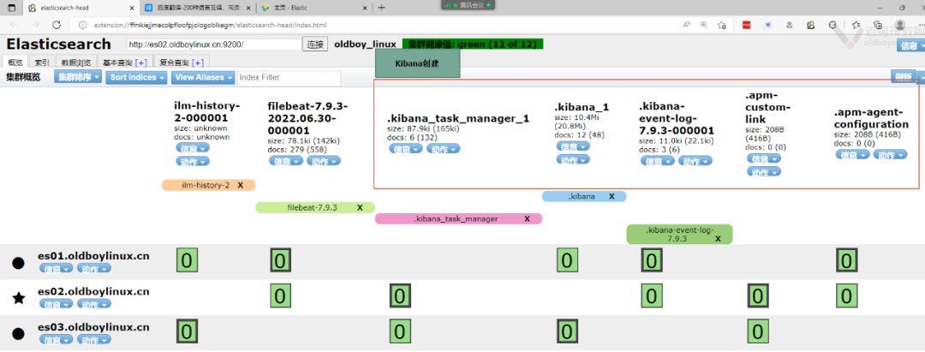Open new browser tab with plus icon
Image resolution: width=925 pixels, height=352 pixels.
[381, 8]
